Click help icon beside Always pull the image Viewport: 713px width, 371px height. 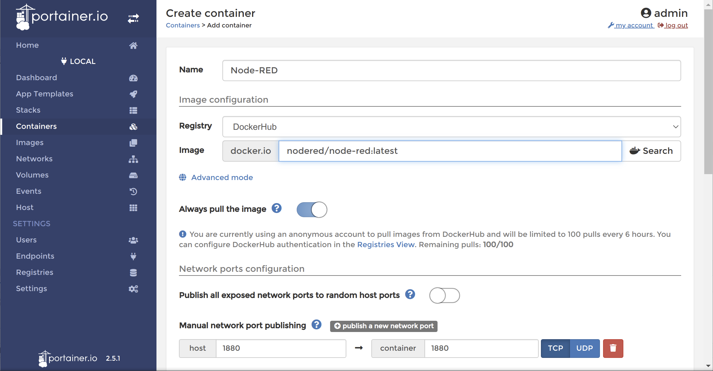point(276,208)
